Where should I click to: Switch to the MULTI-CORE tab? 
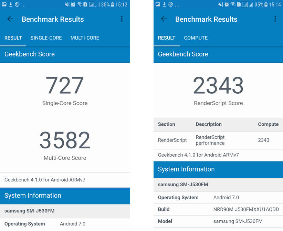coord(85,38)
